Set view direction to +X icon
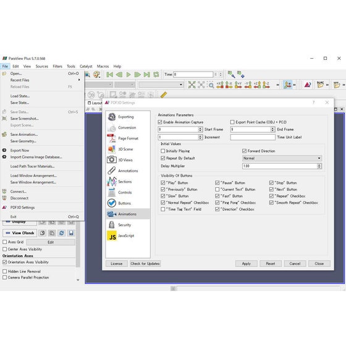Viewport: 346px width, 346px height. 220,85
